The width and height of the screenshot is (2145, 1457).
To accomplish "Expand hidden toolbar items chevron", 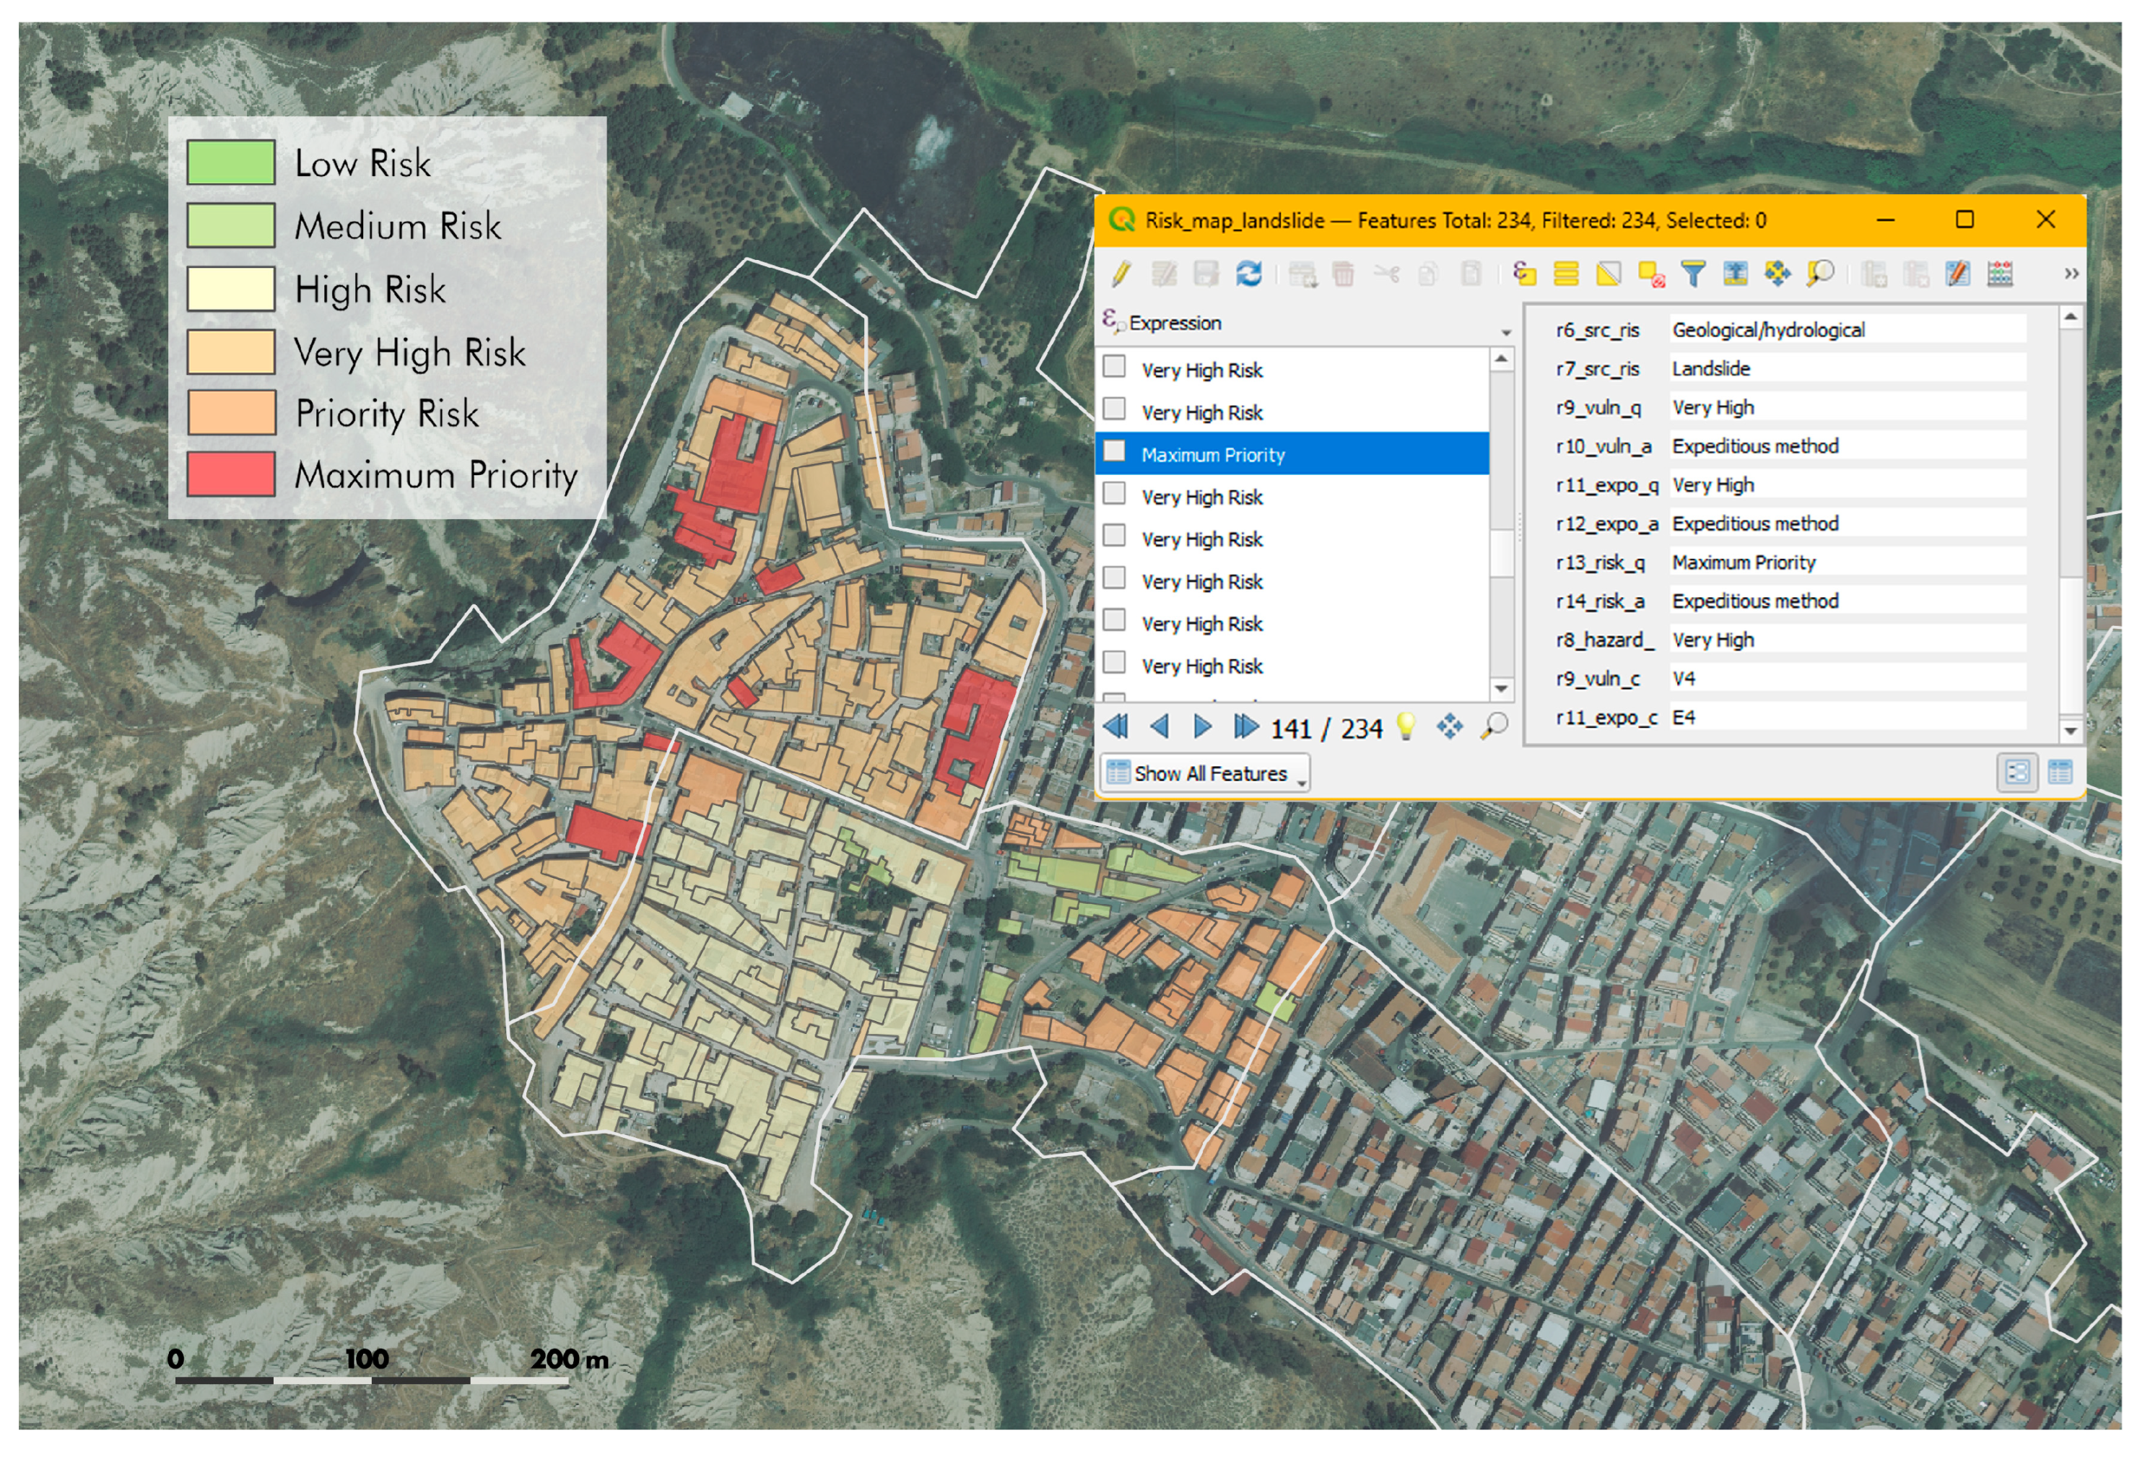I will coord(2071,274).
